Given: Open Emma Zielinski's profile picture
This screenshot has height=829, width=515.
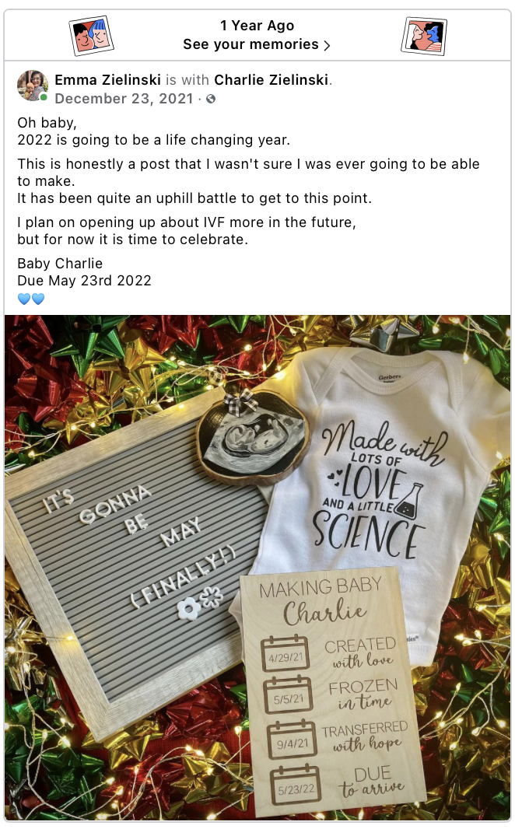Looking at the screenshot, I should tap(33, 85).
